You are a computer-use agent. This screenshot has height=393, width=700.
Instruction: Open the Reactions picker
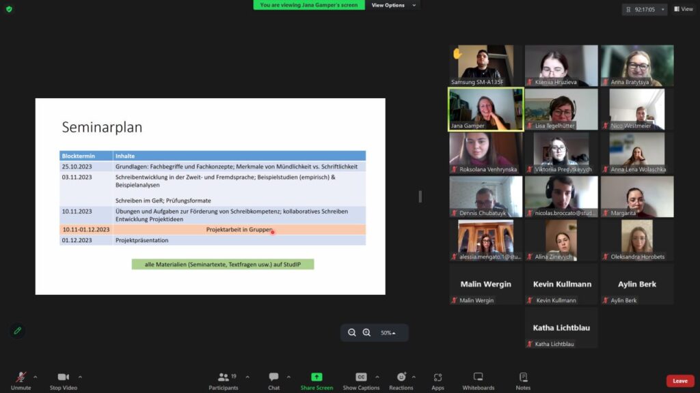tap(401, 381)
